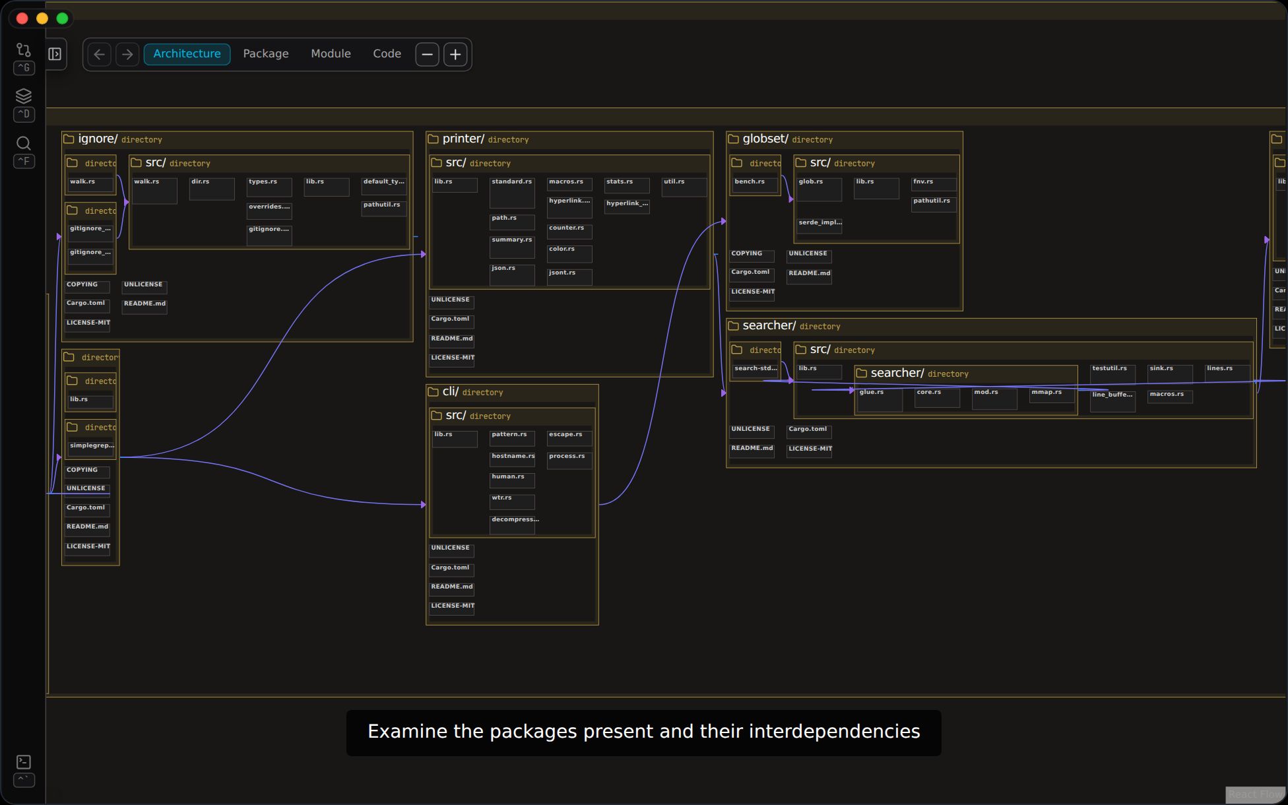The width and height of the screenshot is (1288, 805).
Task: Zoom in with the plus button
Action: pos(455,54)
